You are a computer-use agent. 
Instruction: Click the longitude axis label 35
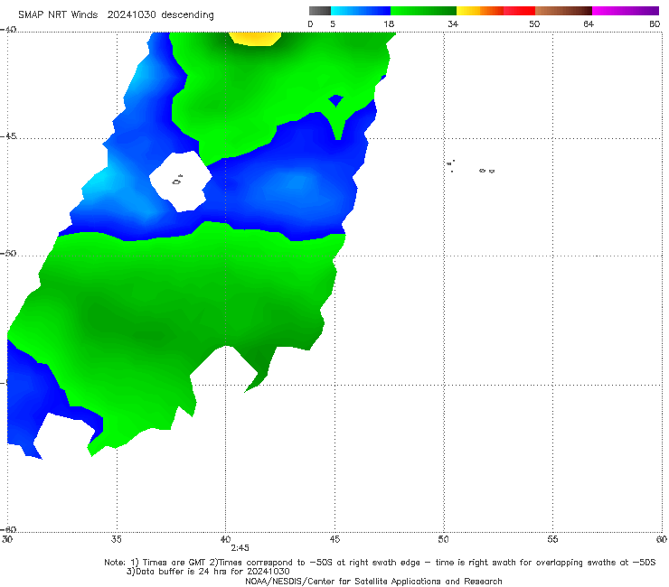(x=117, y=539)
